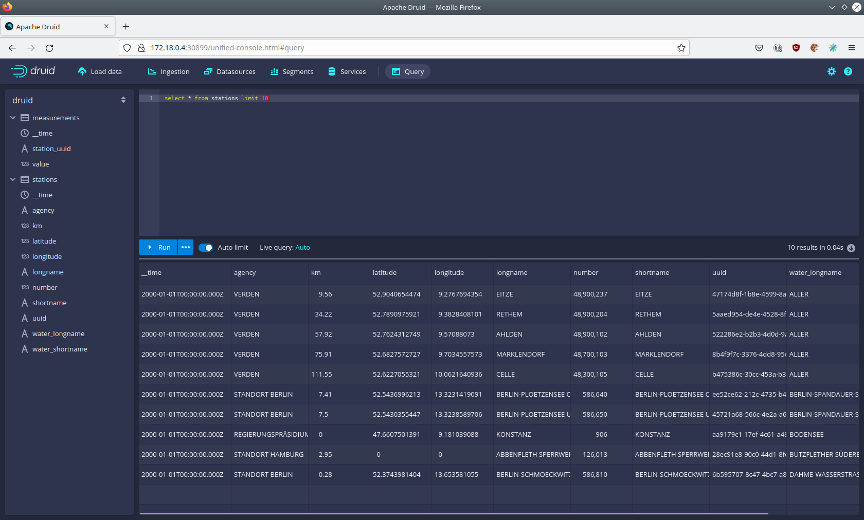Click the stations table icon in sidebar
Image resolution: width=864 pixels, height=520 pixels.
(25, 179)
